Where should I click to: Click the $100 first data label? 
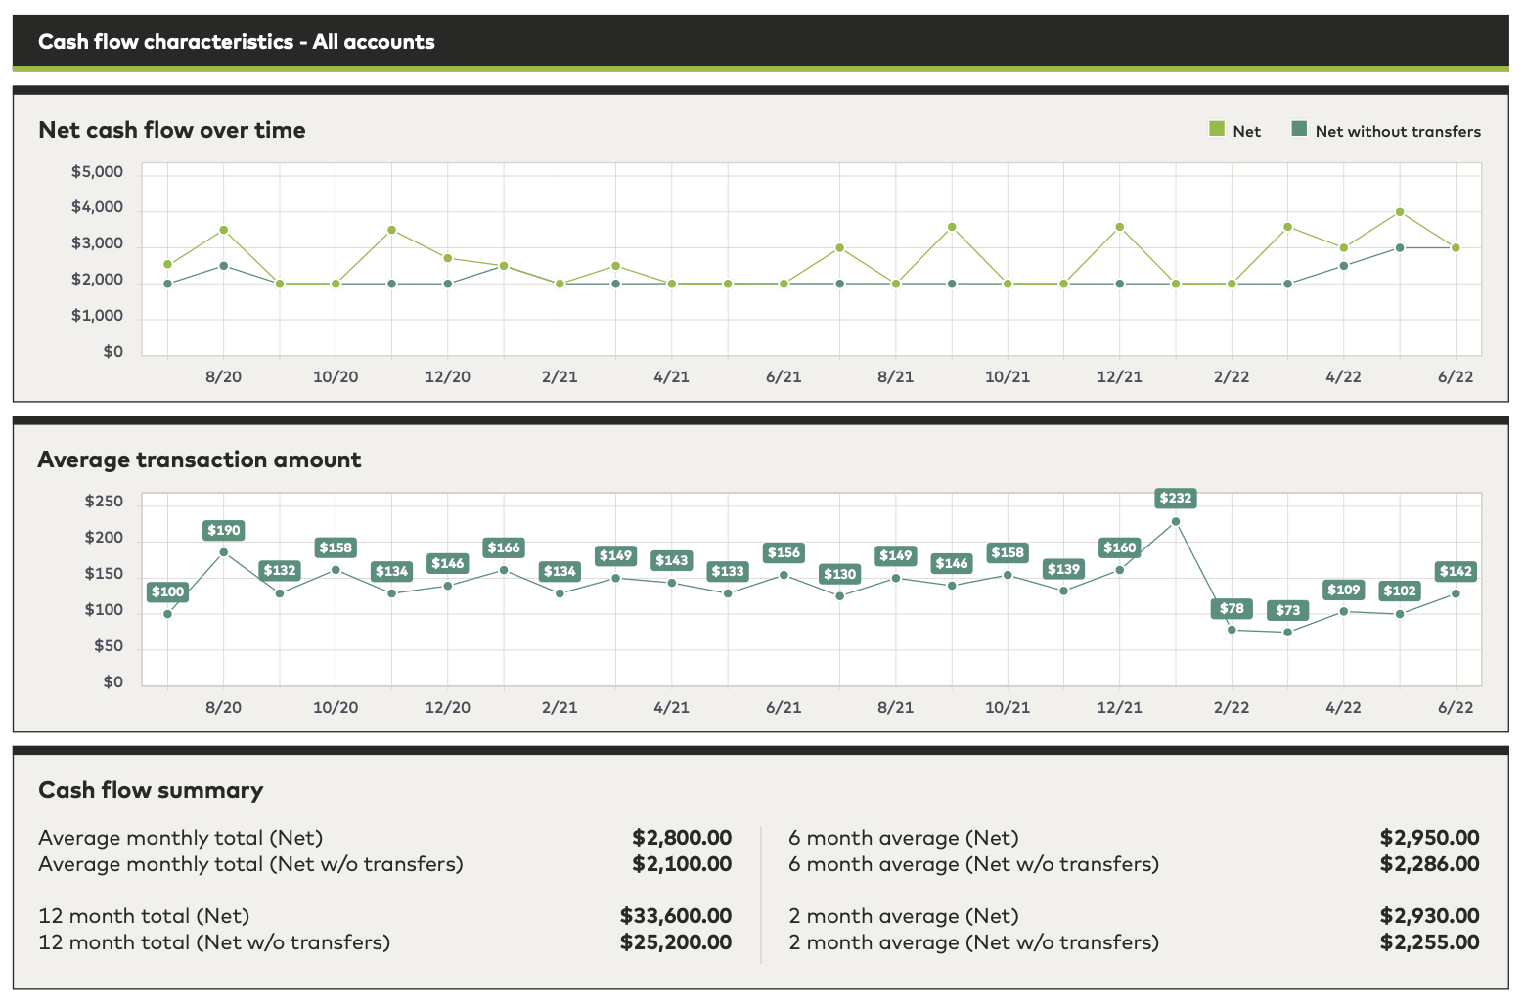(x=167, y=592)
